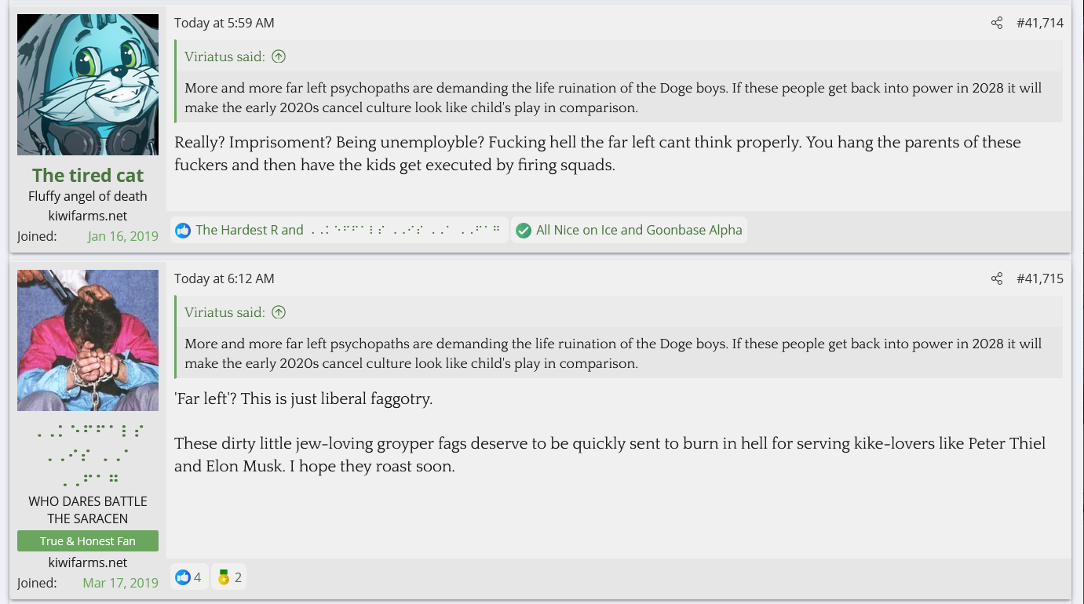Click the share icon for post #41,714
Viewport: 1084px width, 604px height.
point(997,24)
